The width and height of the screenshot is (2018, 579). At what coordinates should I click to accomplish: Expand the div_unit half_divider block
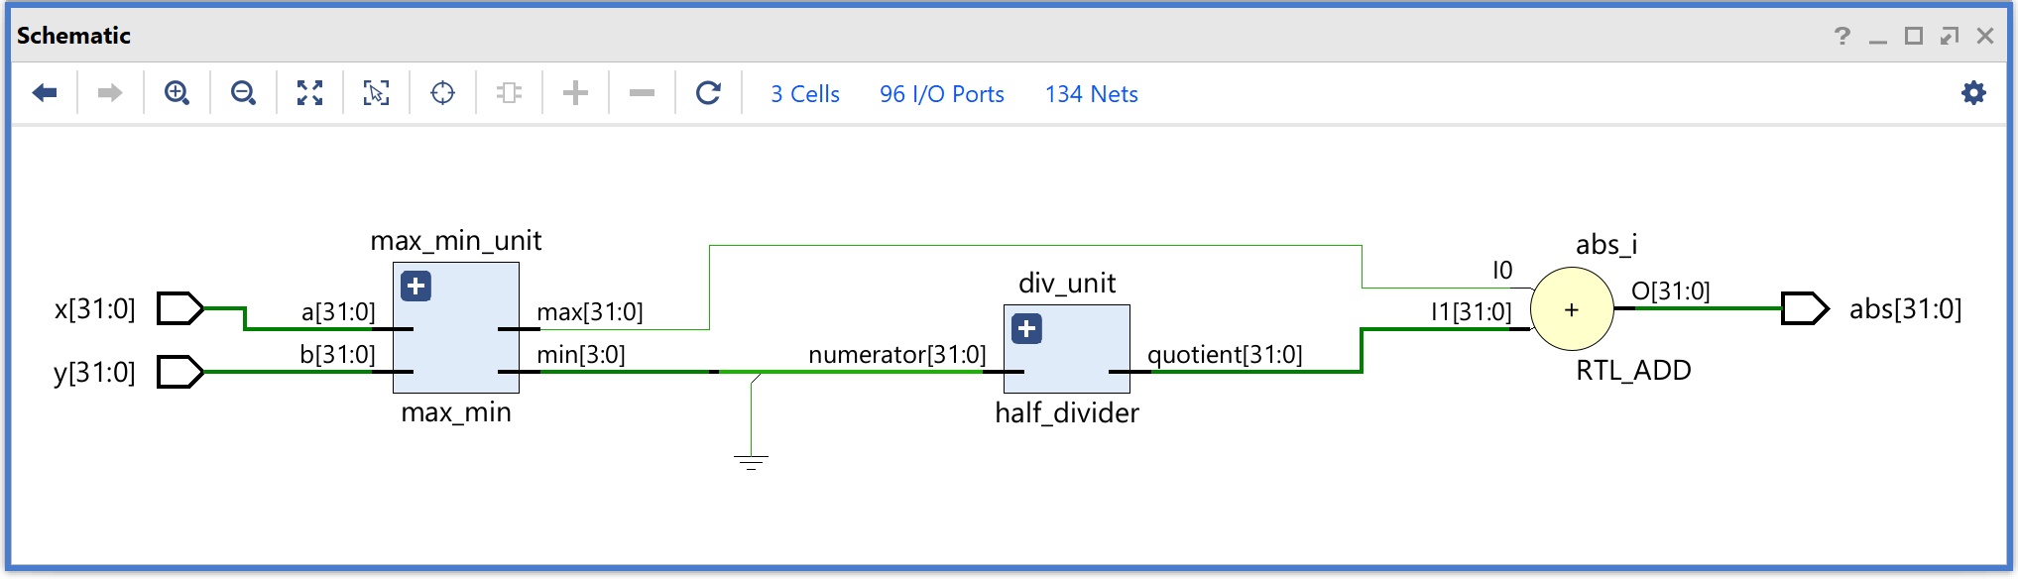[x=1026, y=329]
